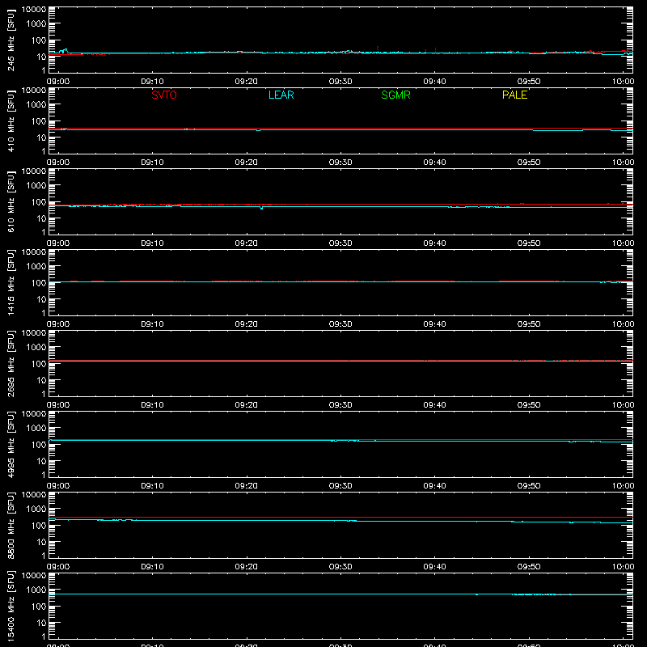Select the 4995 MHz [SFU] axis title
Screen dimensions: 647x647
(11, 444)
